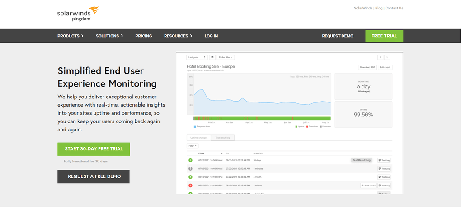Go to previous period arrow
Image resolution: width=461 pixels, height=218 pixels.
(381, 57)
